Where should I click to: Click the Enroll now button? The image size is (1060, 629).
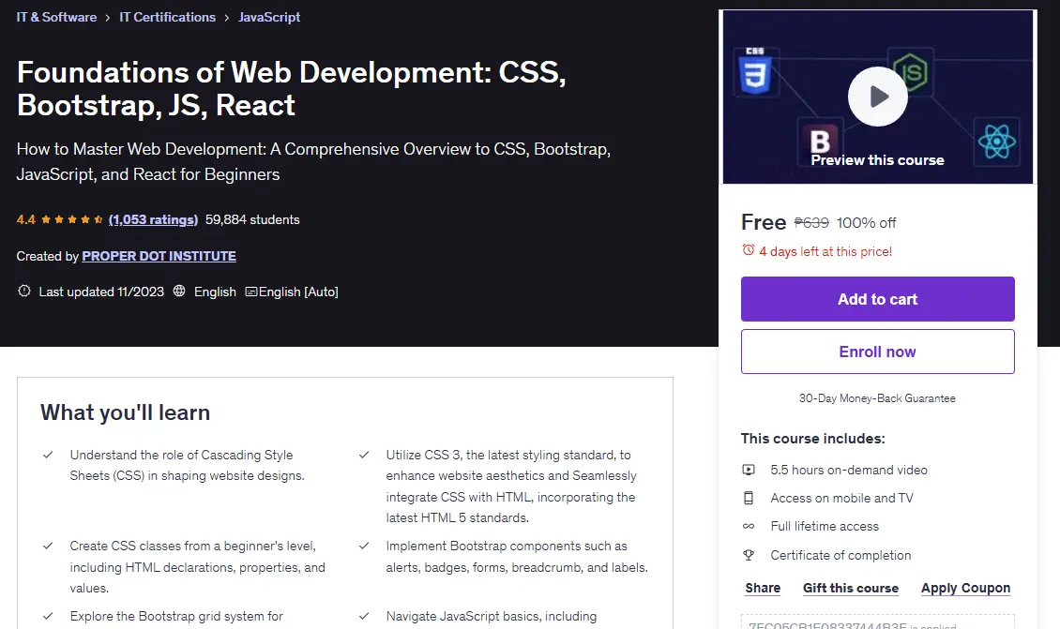coord(877,352)
